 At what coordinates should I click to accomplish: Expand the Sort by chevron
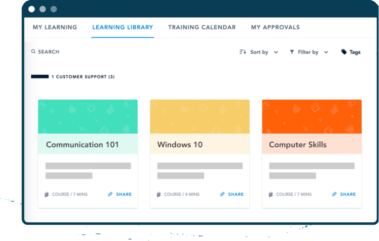tap(276, 52)
